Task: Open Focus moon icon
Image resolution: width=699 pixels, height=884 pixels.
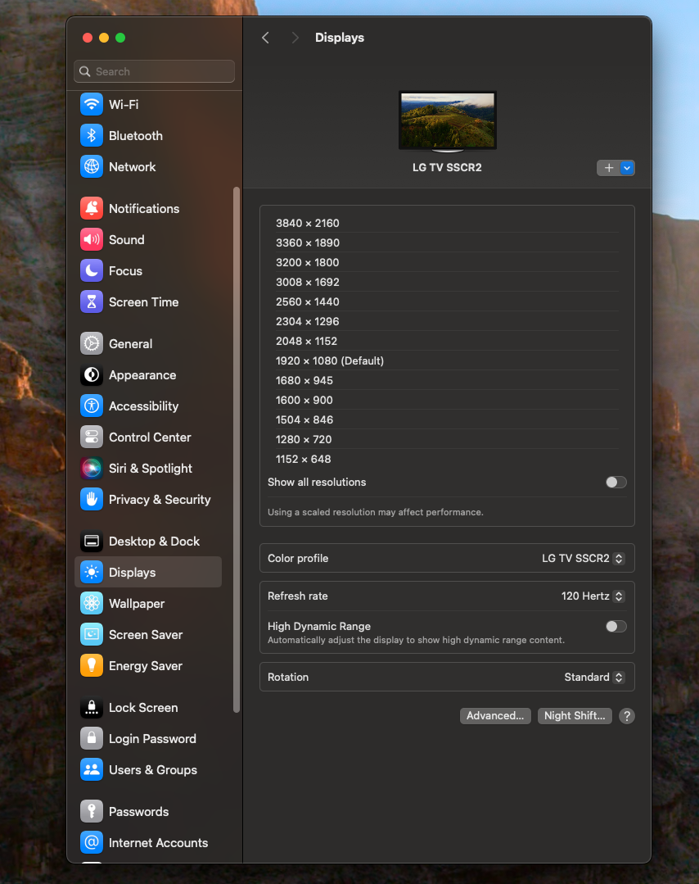Action: [91, 270]
